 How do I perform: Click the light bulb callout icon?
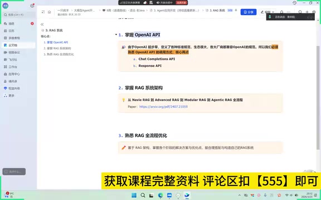click(124, 100)
